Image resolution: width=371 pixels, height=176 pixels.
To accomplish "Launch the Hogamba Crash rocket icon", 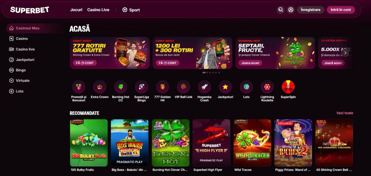I will [x=204, y=87].
